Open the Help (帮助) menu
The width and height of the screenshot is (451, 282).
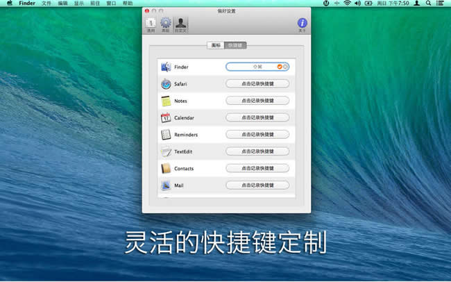click(x=128, y=3)
